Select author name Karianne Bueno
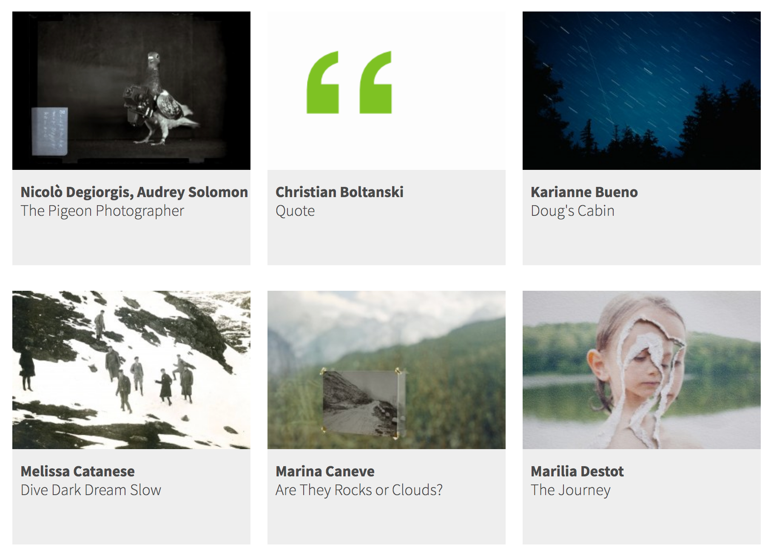768x553 pixels. coord(584,192)
